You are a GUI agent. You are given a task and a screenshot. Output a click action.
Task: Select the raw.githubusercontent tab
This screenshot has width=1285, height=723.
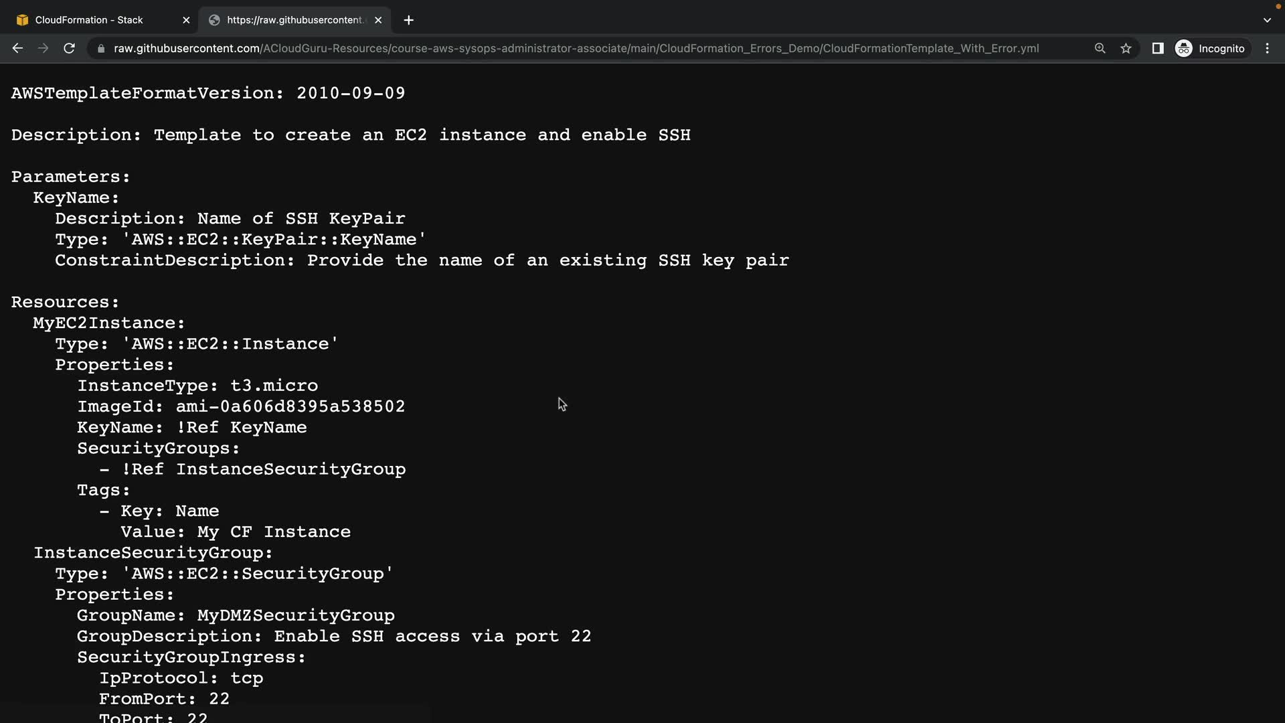294,20
